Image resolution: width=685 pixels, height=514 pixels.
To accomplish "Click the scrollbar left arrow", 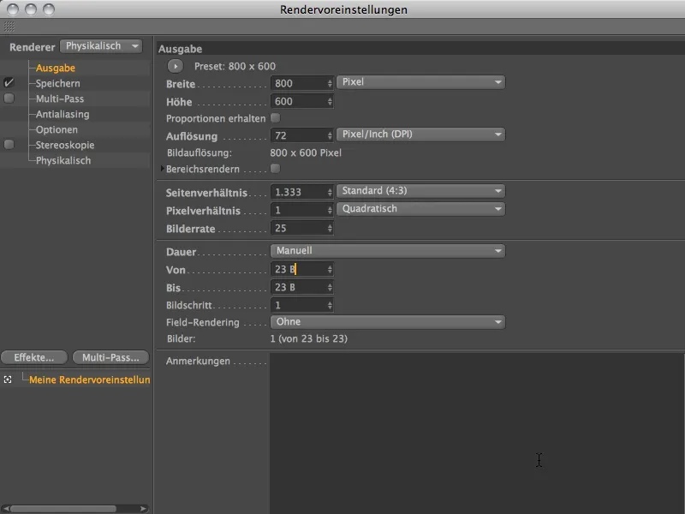I will click(x=5, y=509).
